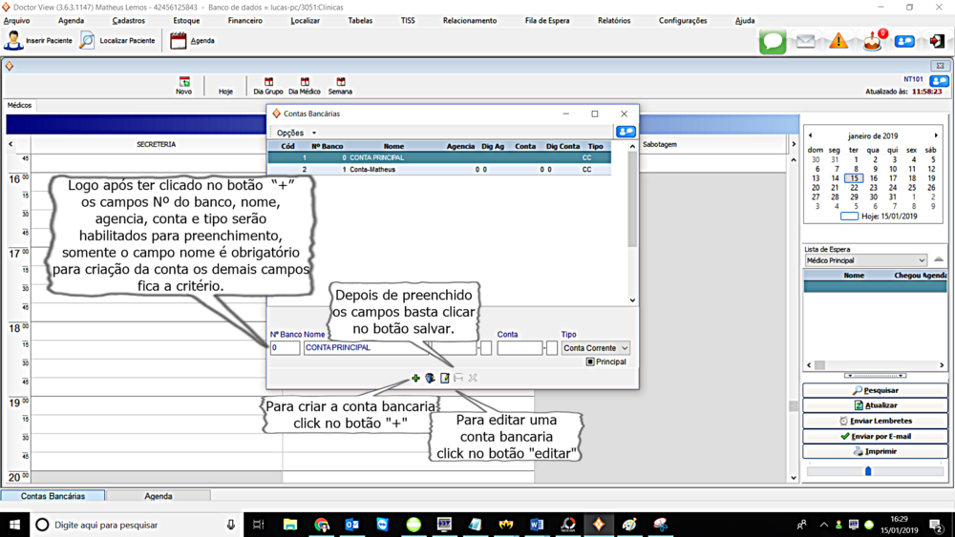Click the edit bank account icon

click(445, 379)
